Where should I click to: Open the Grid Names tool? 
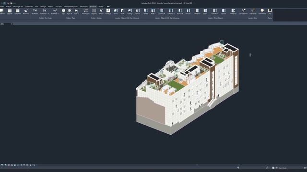(x=262, y=11)
